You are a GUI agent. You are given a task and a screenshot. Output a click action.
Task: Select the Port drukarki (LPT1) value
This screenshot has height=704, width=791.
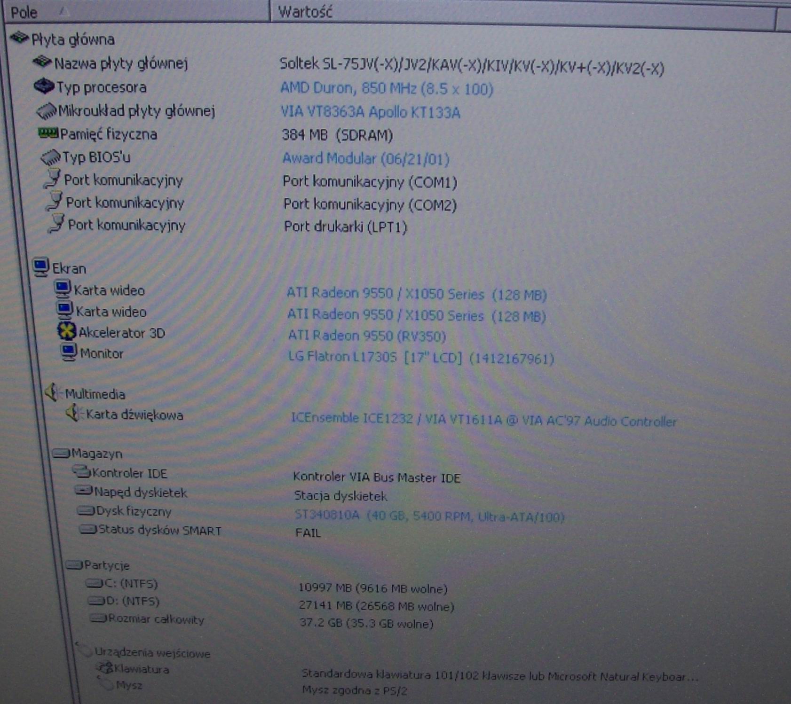coord(346,227)
